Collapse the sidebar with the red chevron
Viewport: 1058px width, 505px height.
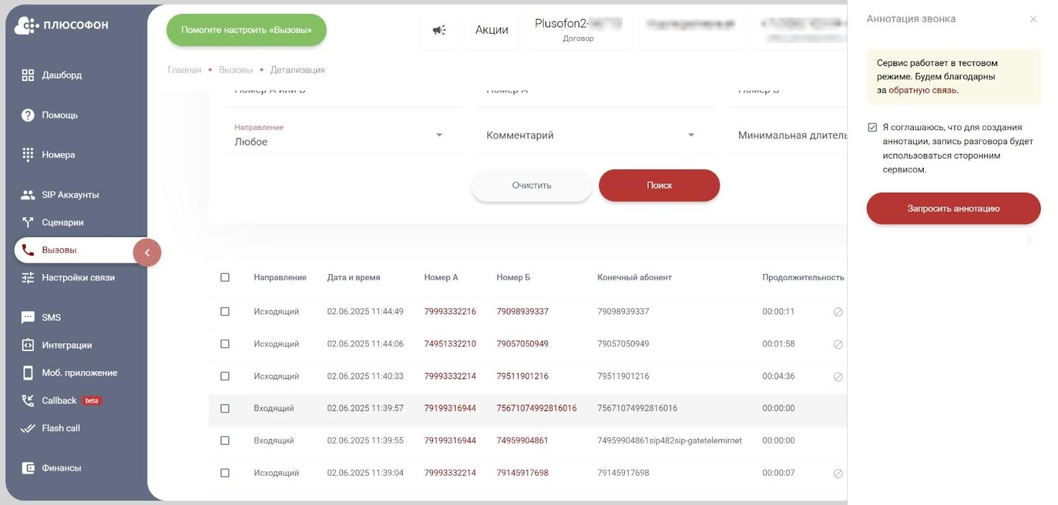point(147,253)
